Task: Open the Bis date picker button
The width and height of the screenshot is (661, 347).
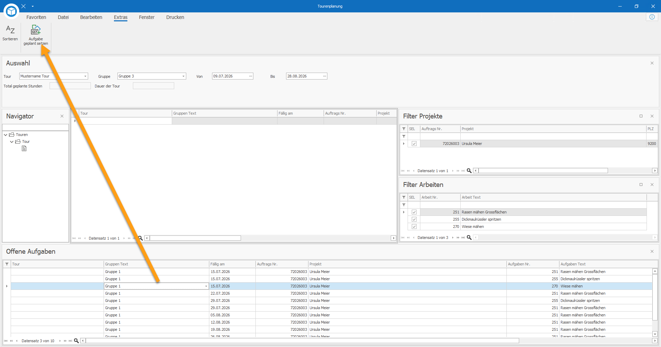Action: pyautogui.click(x=325, y=76)
